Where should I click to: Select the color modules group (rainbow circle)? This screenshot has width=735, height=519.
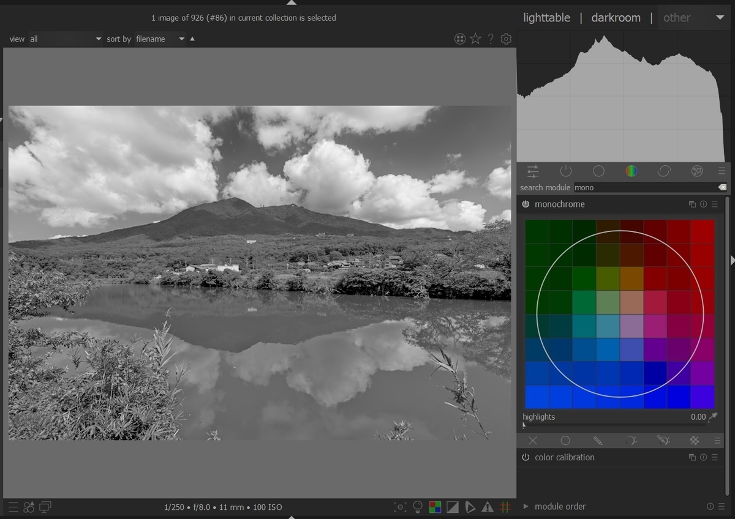pos(631,171)
